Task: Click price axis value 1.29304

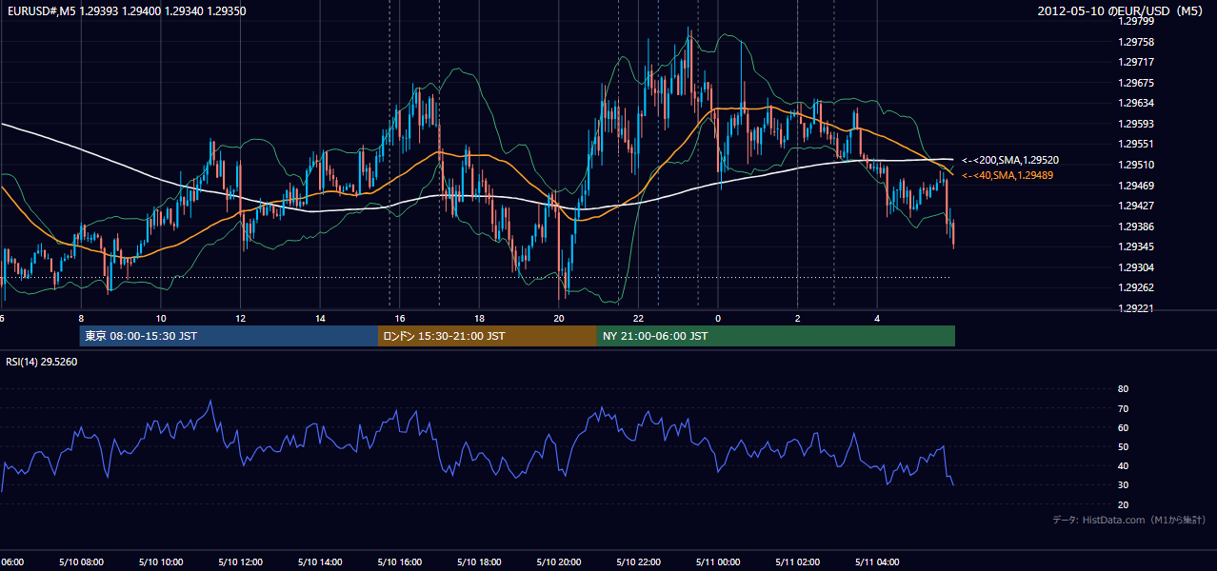Action: pyautogui.click(x=1135, y=267)
